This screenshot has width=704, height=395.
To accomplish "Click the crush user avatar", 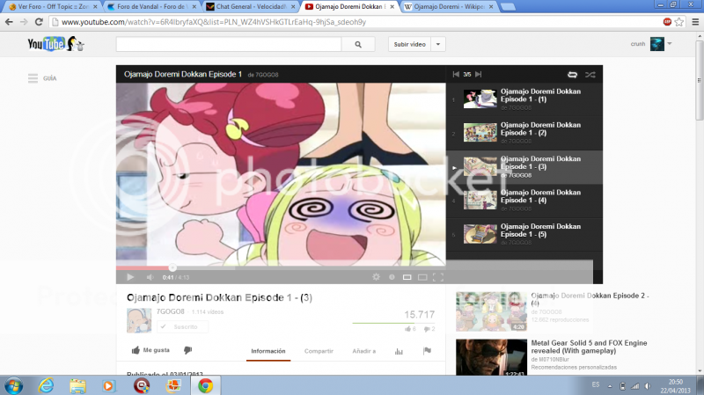I will [x=656, y=44].
